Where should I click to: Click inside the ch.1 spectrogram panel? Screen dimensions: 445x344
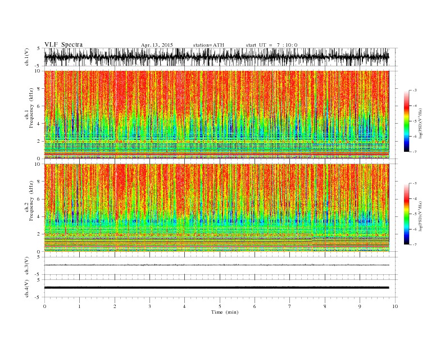tap(216, 115)
